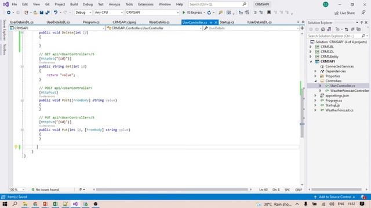Click the Switch Views icon in Solution Explorer

click(329, 29)
